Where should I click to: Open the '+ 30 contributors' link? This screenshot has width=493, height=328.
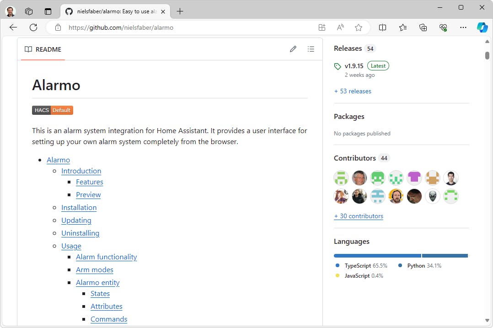[359, 216]
